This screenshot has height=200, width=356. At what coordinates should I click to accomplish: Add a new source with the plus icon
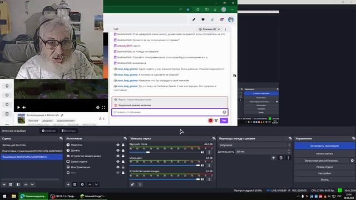[68, 184]
